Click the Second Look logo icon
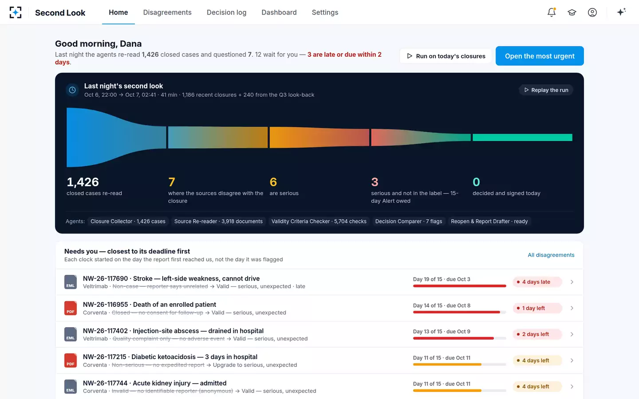 pyautogui.click(x=16, y=12)
